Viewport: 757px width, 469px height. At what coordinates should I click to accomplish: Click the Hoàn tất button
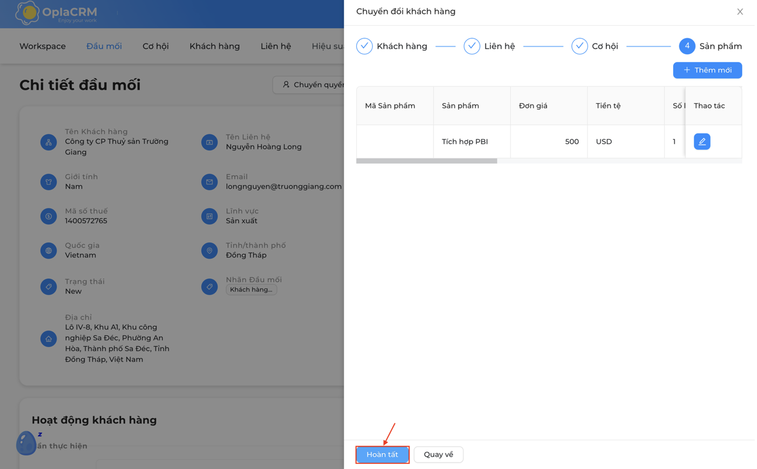click(383, 455)
